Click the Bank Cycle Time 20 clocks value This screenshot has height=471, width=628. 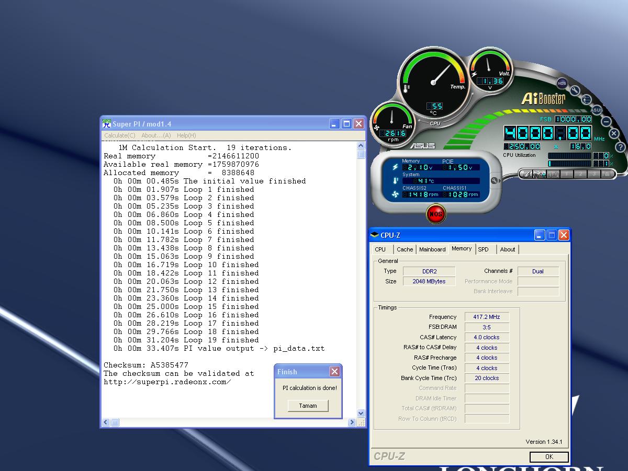(487, 378)
